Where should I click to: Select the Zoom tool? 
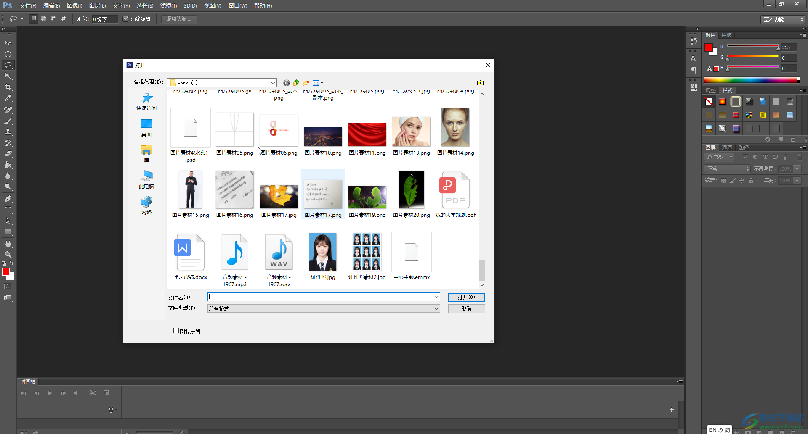click(8, 255)
